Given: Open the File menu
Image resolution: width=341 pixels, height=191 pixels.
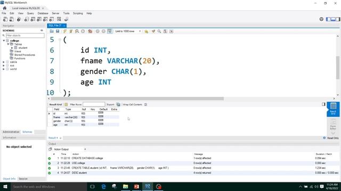Looking at the screenshot, I should [4, 13].
